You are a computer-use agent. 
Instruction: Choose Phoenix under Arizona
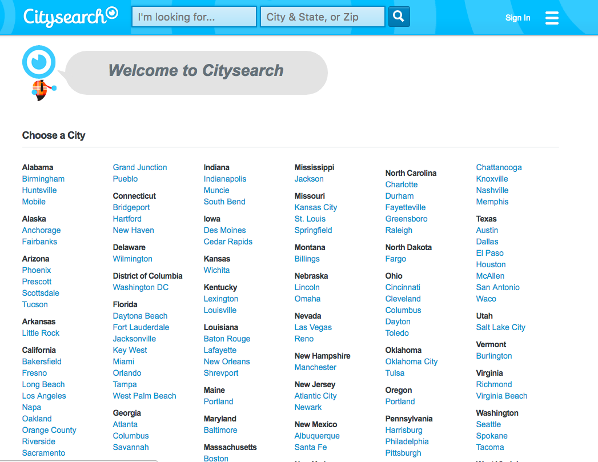[x=36, y=270]
